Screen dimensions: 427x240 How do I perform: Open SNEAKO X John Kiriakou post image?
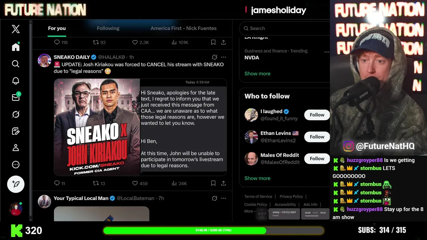(97, 127)
